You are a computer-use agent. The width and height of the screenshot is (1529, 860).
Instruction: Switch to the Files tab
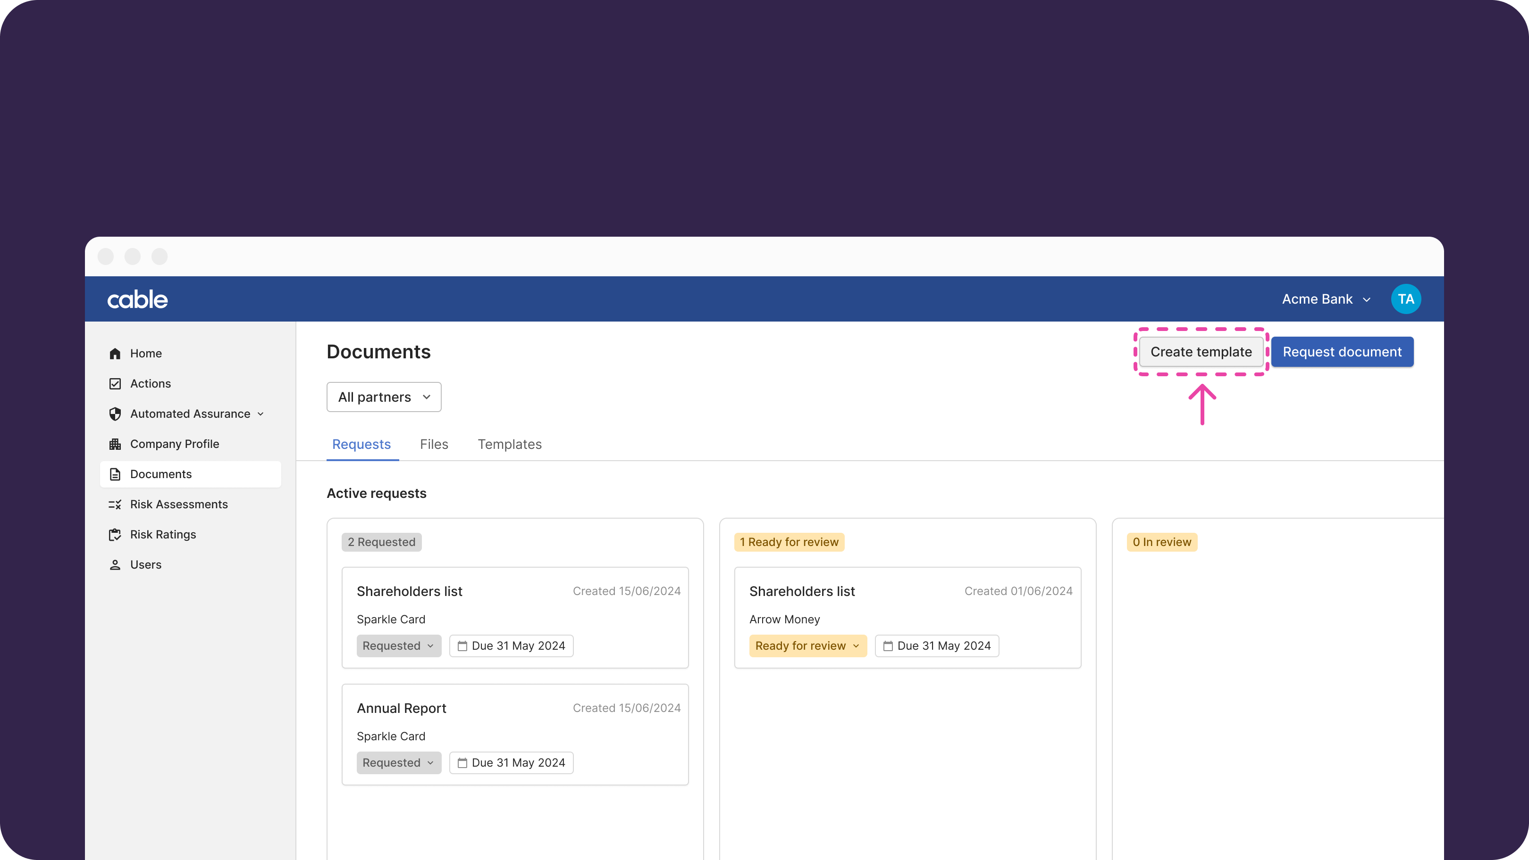[434, 444]
